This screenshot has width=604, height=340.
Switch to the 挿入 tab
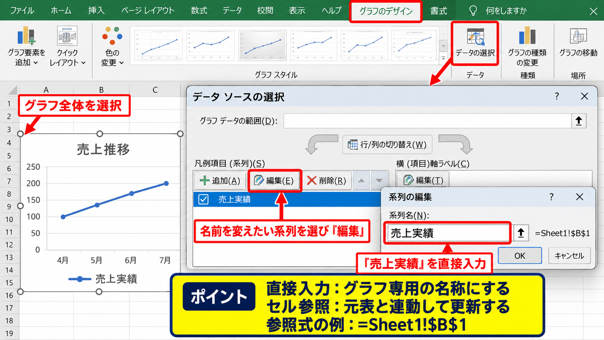96,10
